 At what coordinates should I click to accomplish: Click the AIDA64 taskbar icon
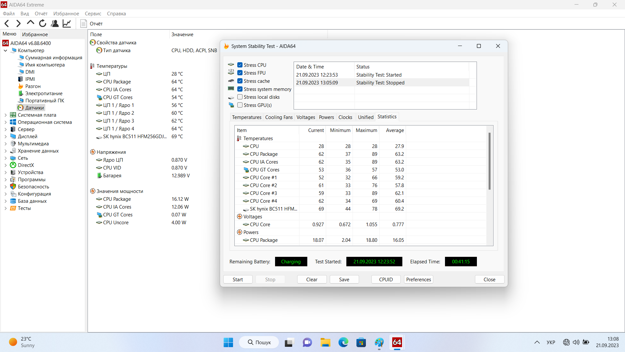(397, 342)
